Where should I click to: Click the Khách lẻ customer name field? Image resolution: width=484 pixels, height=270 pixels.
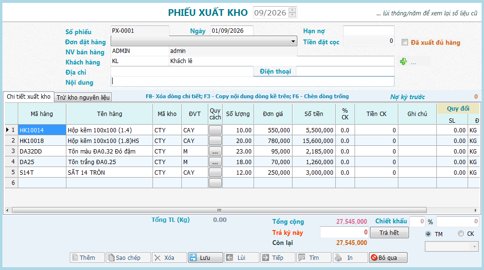point(281,61)
